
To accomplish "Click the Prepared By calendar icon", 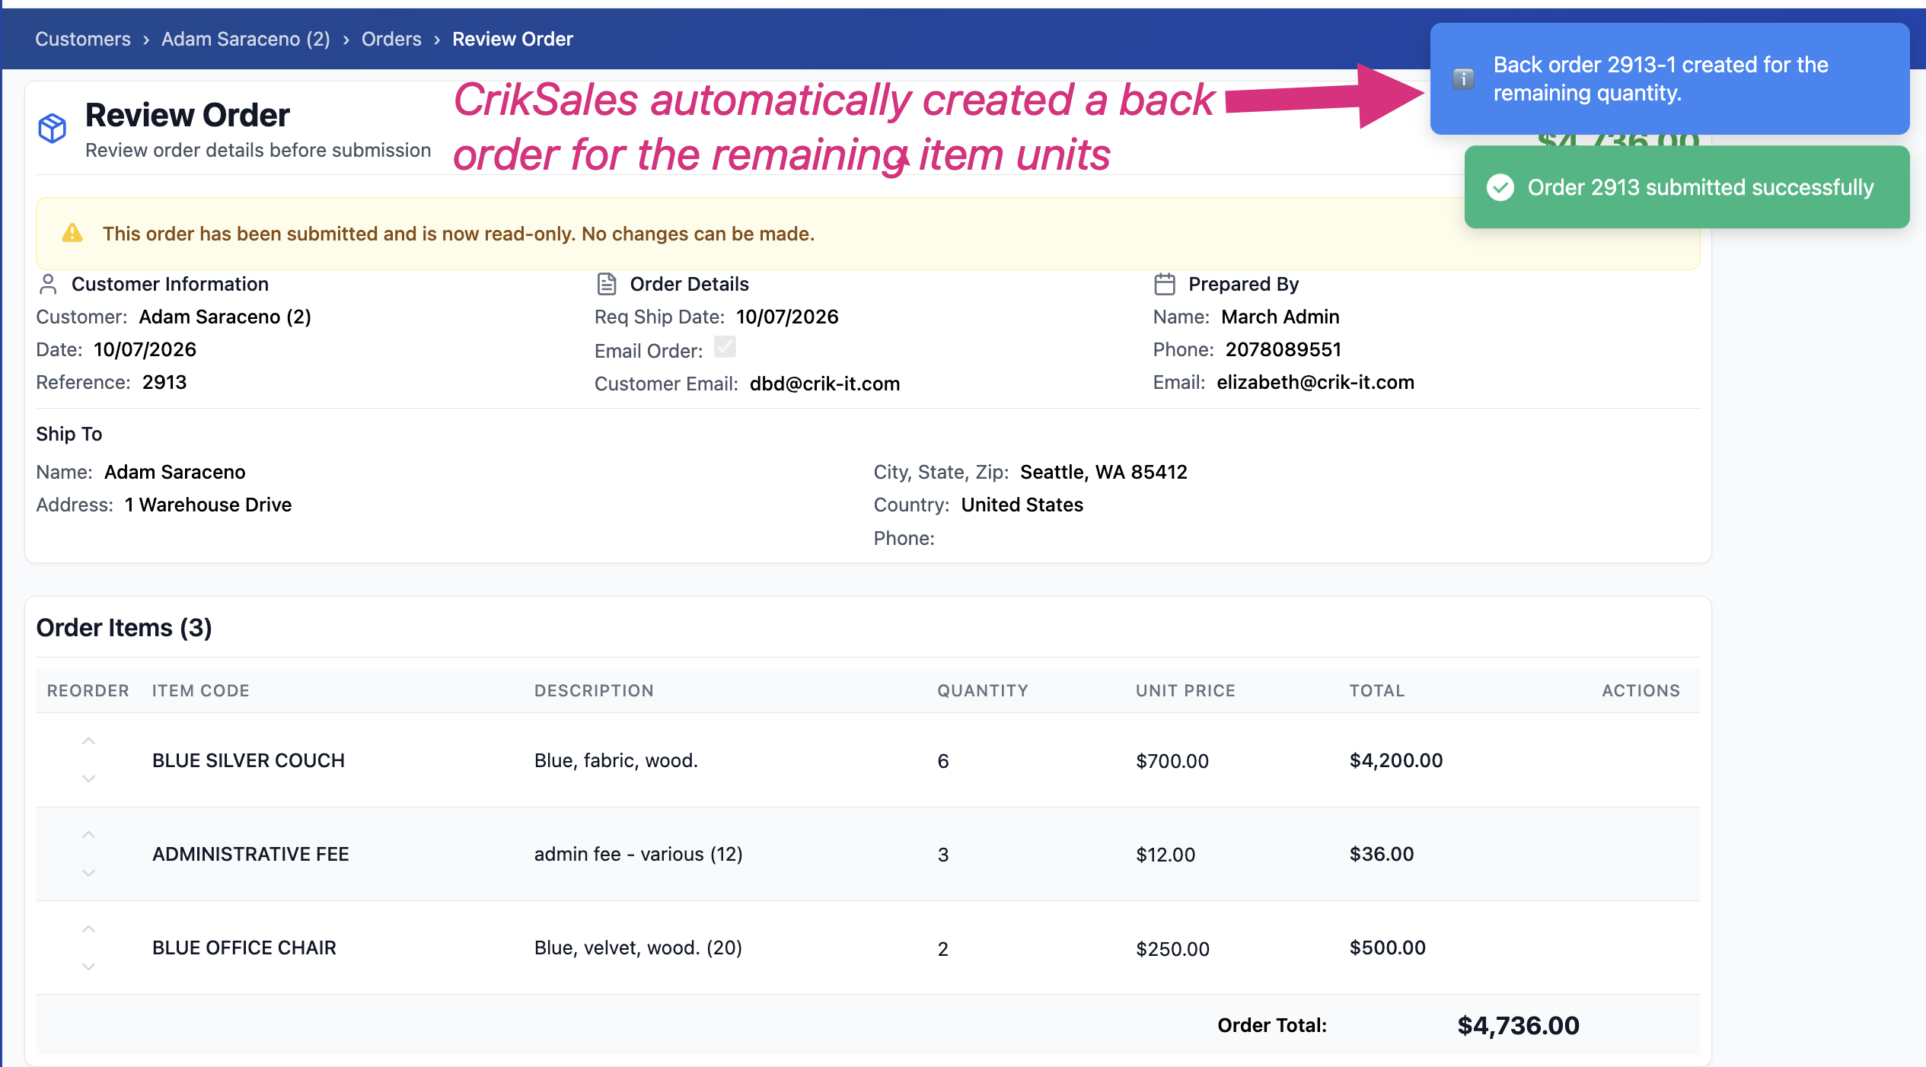I will click(1165, 284).
